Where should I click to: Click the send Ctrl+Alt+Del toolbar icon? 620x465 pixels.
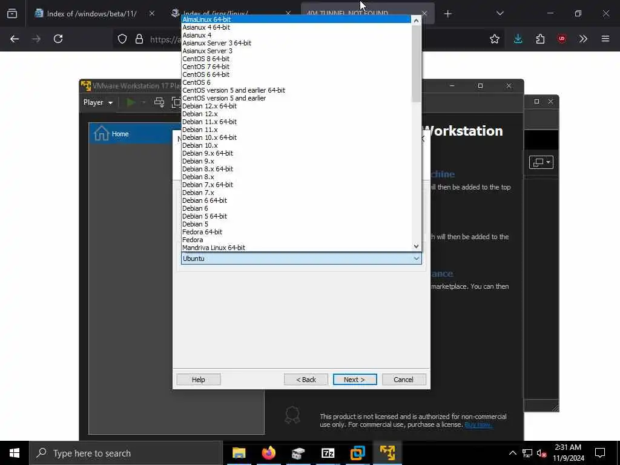pyautogui.click(x=159, y=102)
